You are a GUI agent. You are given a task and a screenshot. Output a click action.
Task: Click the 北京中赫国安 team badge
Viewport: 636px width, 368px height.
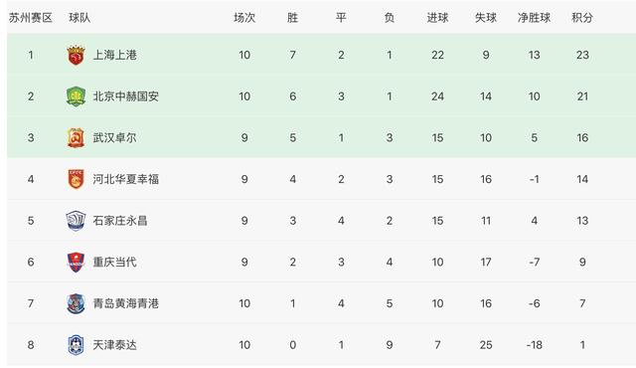(x=76, y=96)
